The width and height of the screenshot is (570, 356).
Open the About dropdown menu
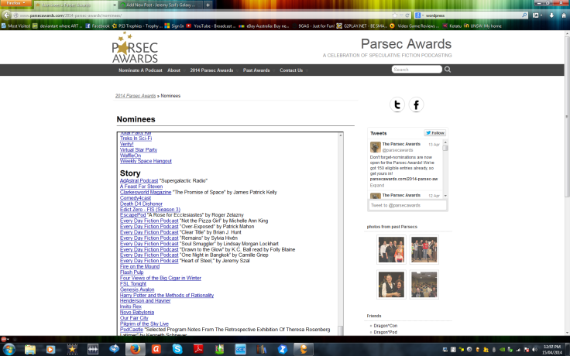coord(175,70)
